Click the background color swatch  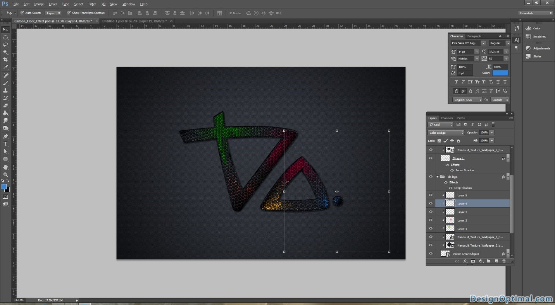[7, 189]
